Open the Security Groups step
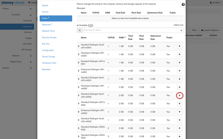This screenshot has width=223, height=139. pyautogui.click(x=49, y=37)
